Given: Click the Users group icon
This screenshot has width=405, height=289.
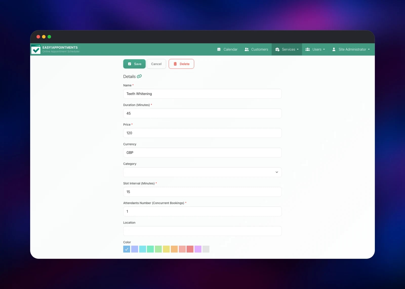Looking at the screenshot, I should 308,49.
